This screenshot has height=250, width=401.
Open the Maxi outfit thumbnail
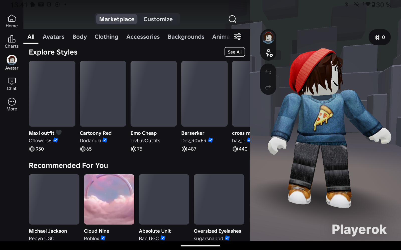pos(52,94)
